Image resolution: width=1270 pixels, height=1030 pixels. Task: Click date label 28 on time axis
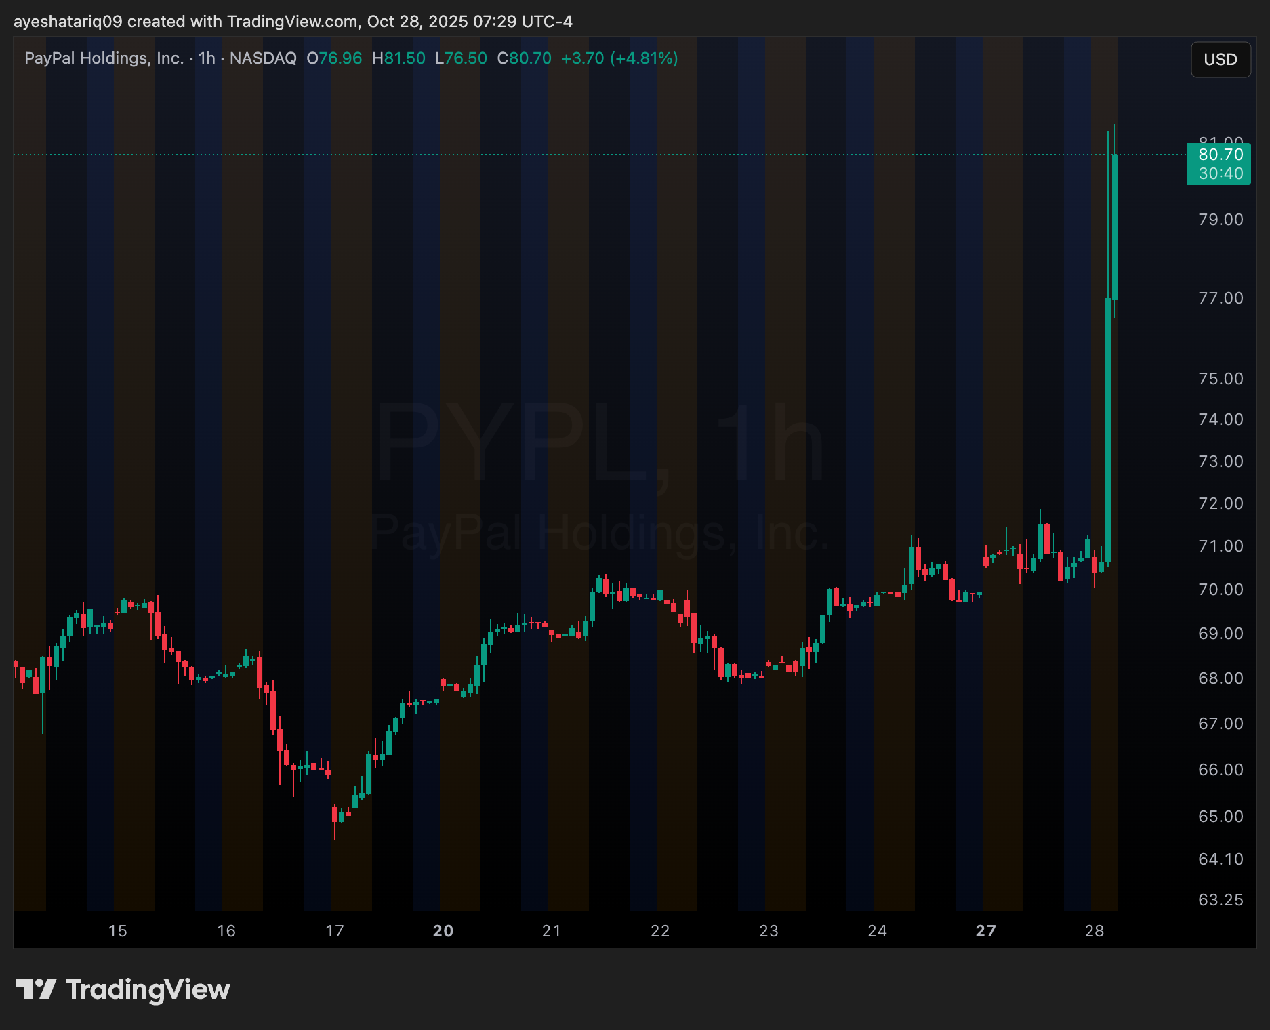[x=1094, y=931]
